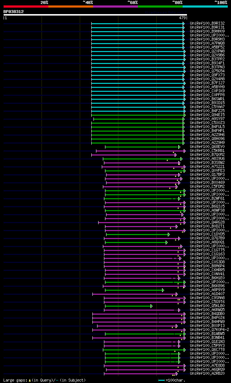The height and width of the screenshot is (383, 231).
Task: Select the UniRef100_Q8H096 label
Action: point(208,139)
